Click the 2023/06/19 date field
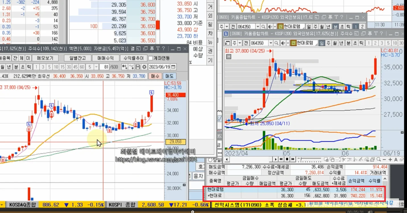 tap(159, 67)
